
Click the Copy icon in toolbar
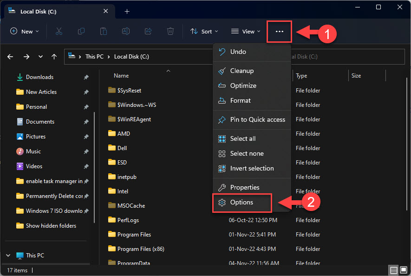click(81, 31)
